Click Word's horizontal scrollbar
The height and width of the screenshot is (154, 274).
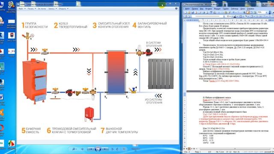click(235, 148)
